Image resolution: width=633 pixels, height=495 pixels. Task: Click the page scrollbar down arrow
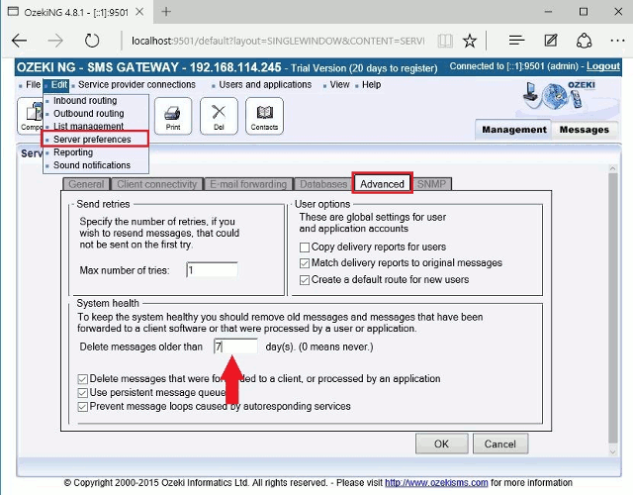(x=613, y=452)
